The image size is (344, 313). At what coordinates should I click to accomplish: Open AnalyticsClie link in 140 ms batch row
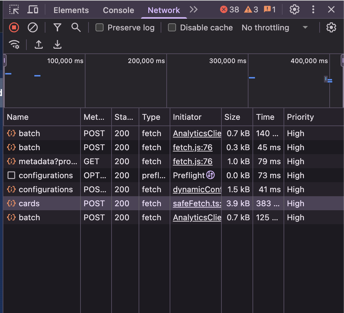[197, 133]
